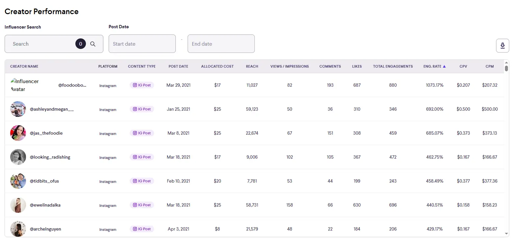Click the filter count badge showing 0
The height and width of the screenshot is (243, 528).
tap(81, 44)
